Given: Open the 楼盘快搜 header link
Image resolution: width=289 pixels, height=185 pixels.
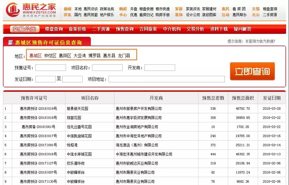Looking at the screenshot, I should pos(147,9).
